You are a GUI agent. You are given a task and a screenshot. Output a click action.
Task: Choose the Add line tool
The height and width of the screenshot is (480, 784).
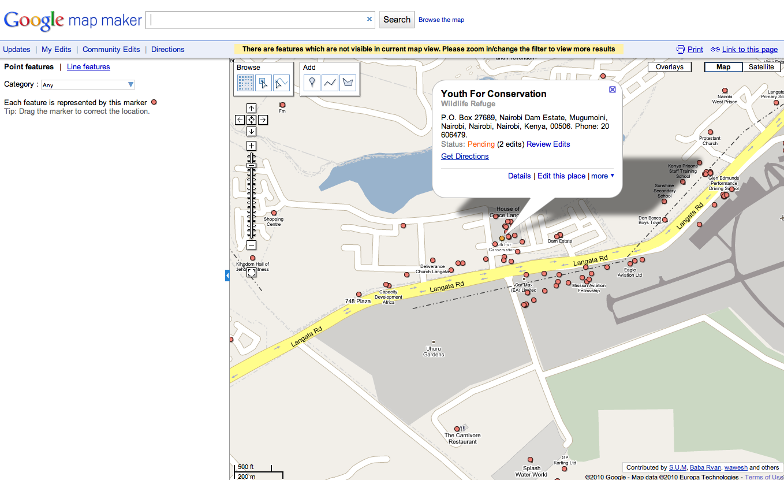point(330,83)
